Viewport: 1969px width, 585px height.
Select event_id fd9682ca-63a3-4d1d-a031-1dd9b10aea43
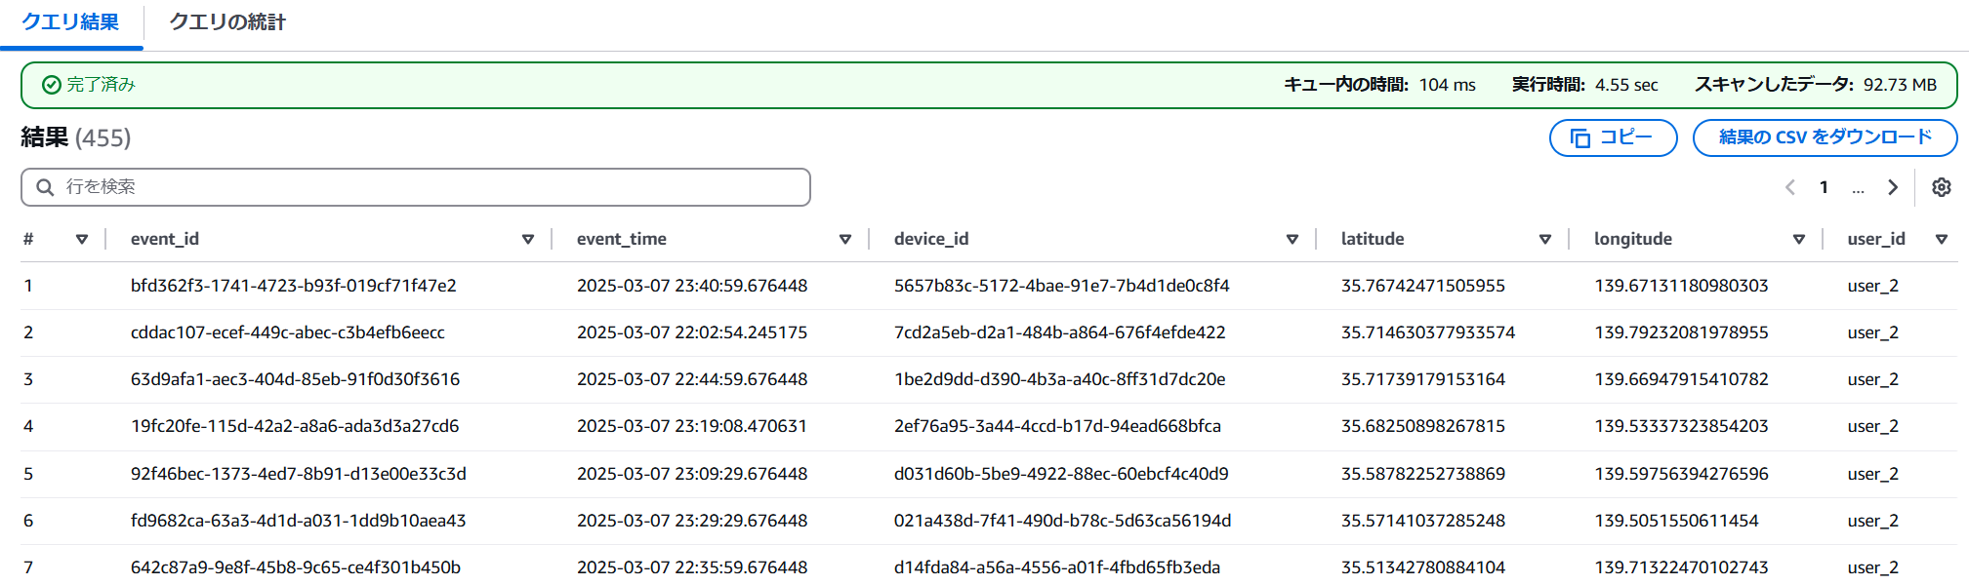coord(299,521)
